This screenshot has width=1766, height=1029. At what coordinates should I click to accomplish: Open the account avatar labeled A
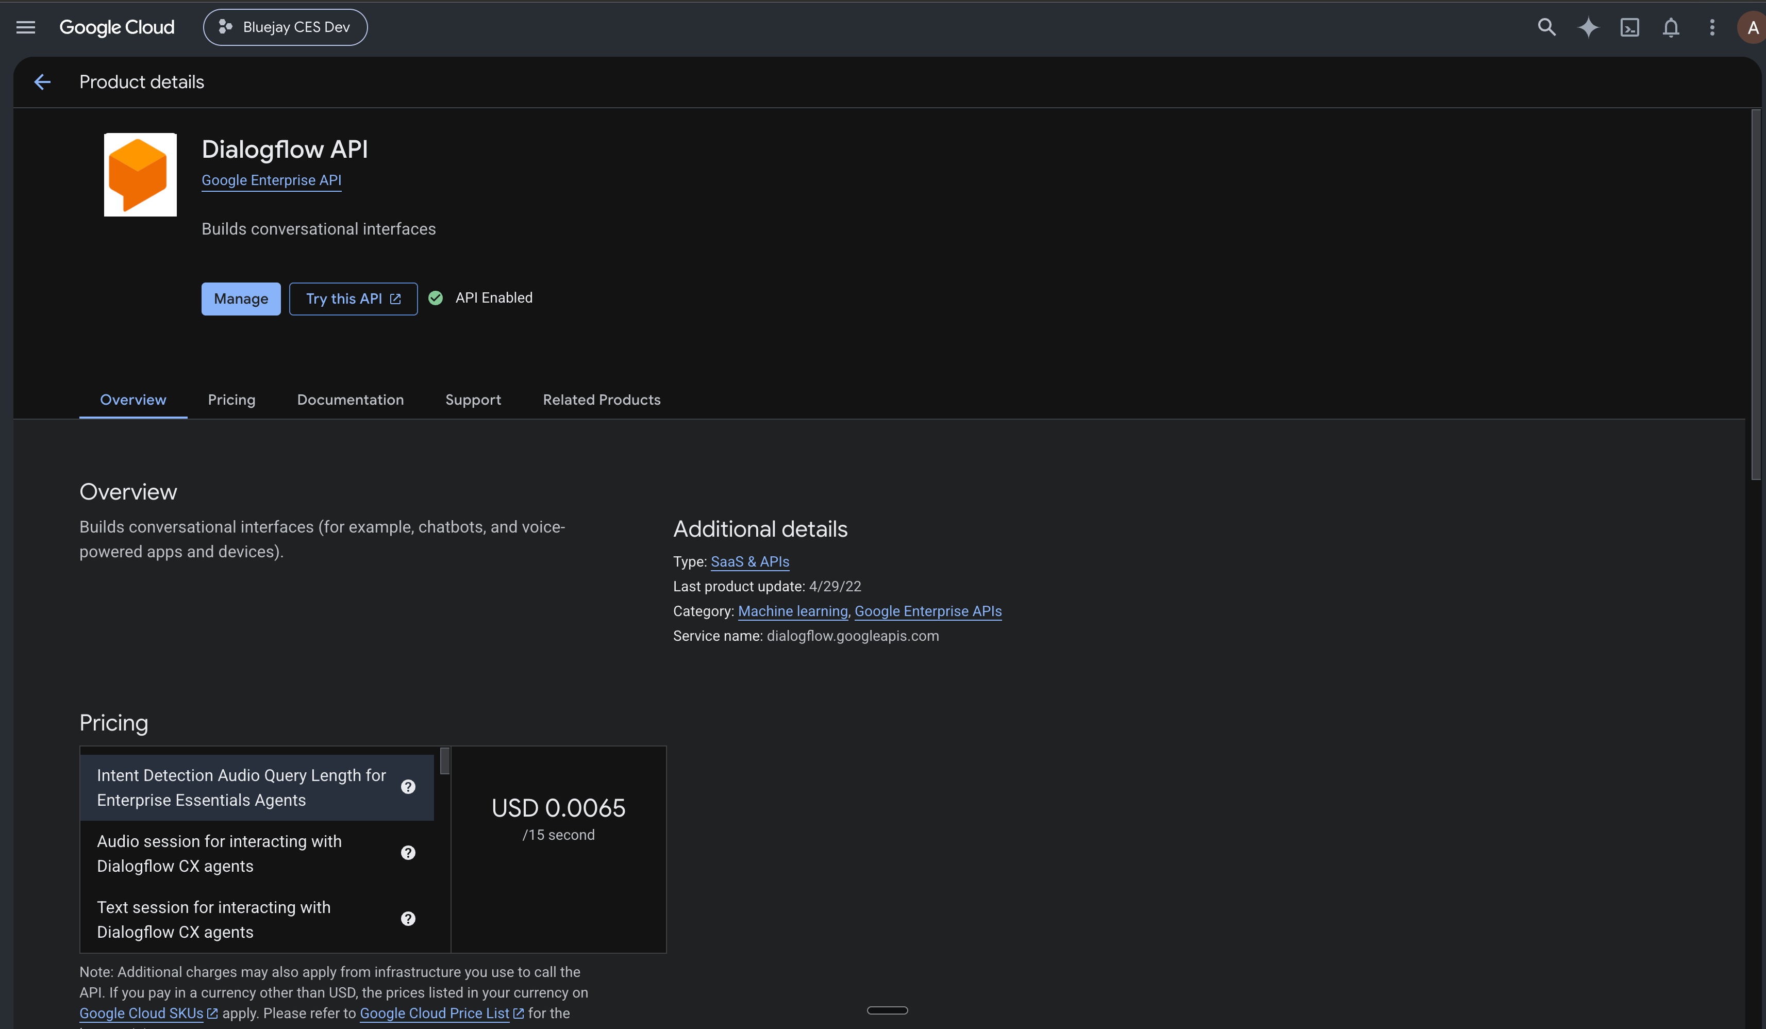(x=1751, y=27)
